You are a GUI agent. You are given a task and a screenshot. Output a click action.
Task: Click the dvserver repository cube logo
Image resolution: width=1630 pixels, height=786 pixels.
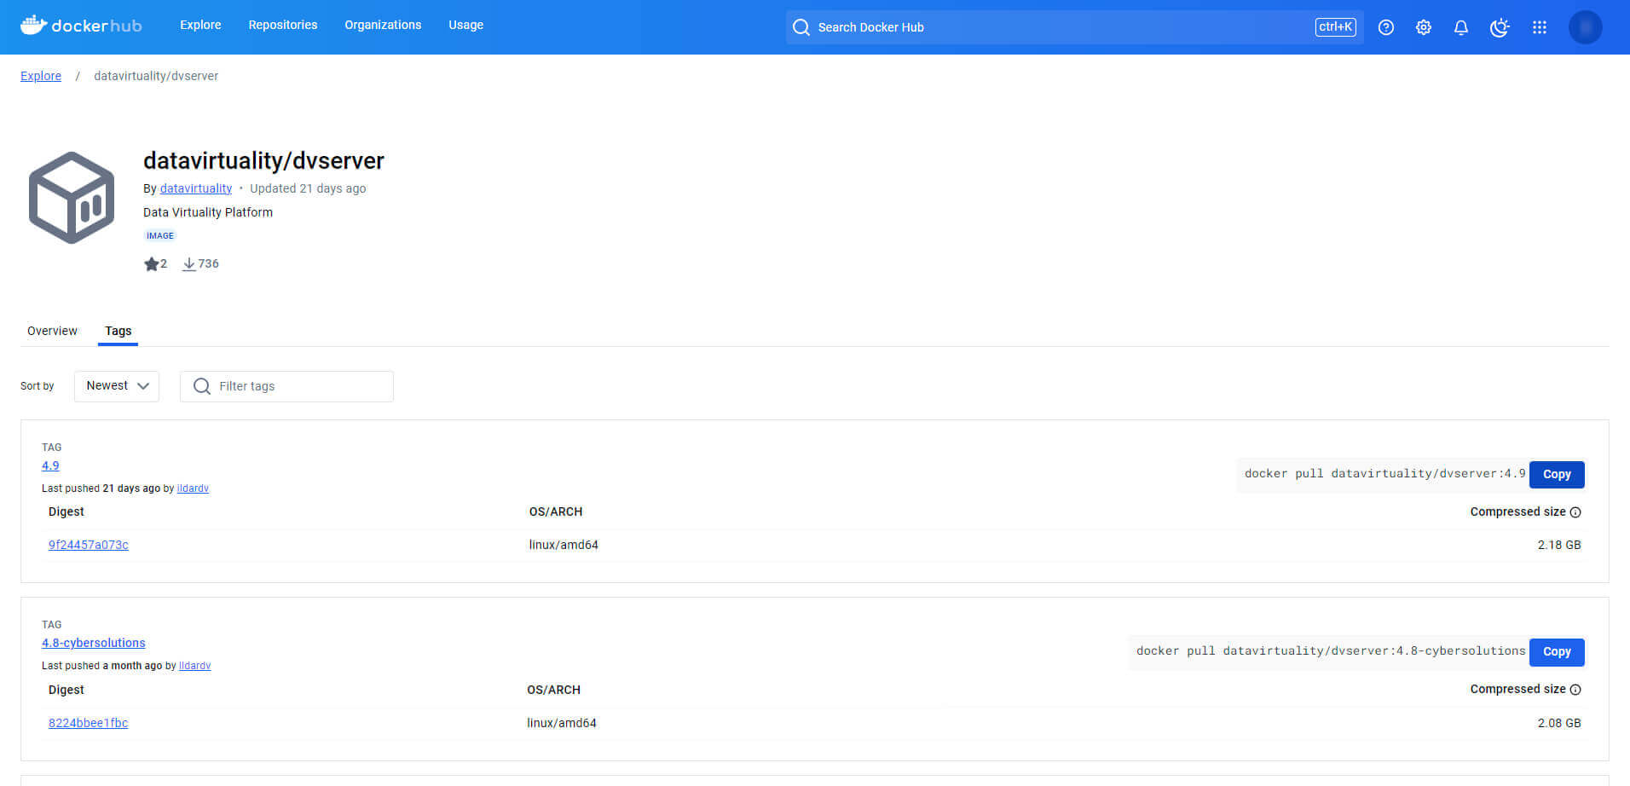[72, 198]
